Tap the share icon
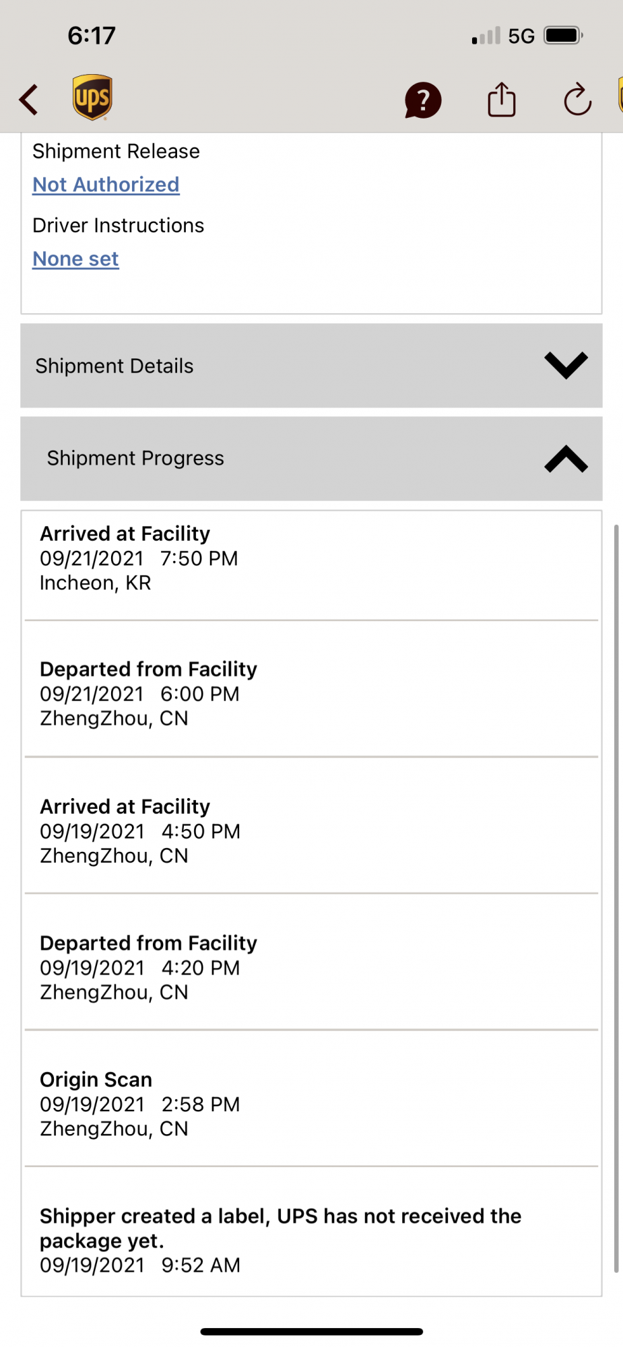The width and height of the screenshot is (623, 1347). (502, 100)
